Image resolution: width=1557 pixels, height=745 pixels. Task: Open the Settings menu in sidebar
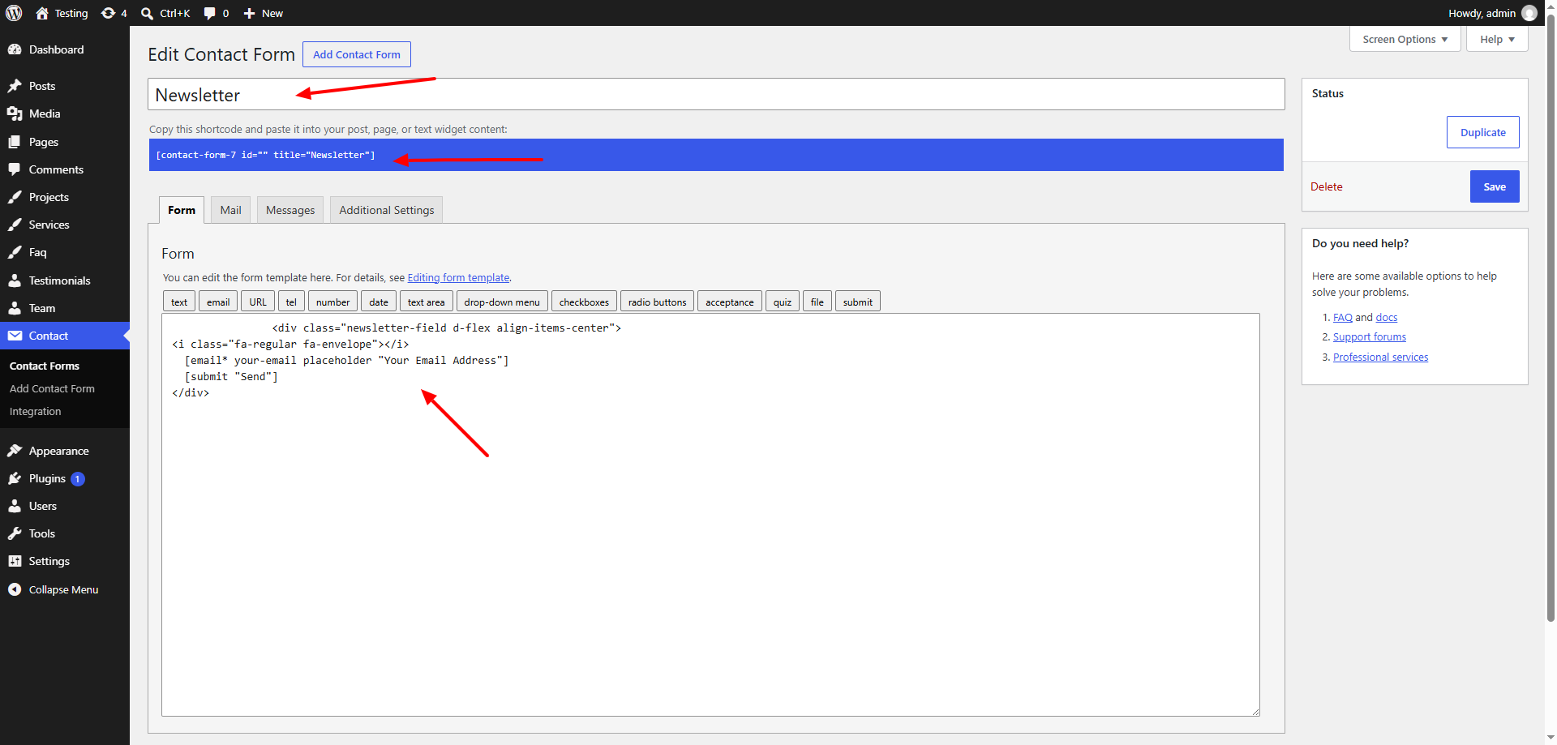coord(65,561)
